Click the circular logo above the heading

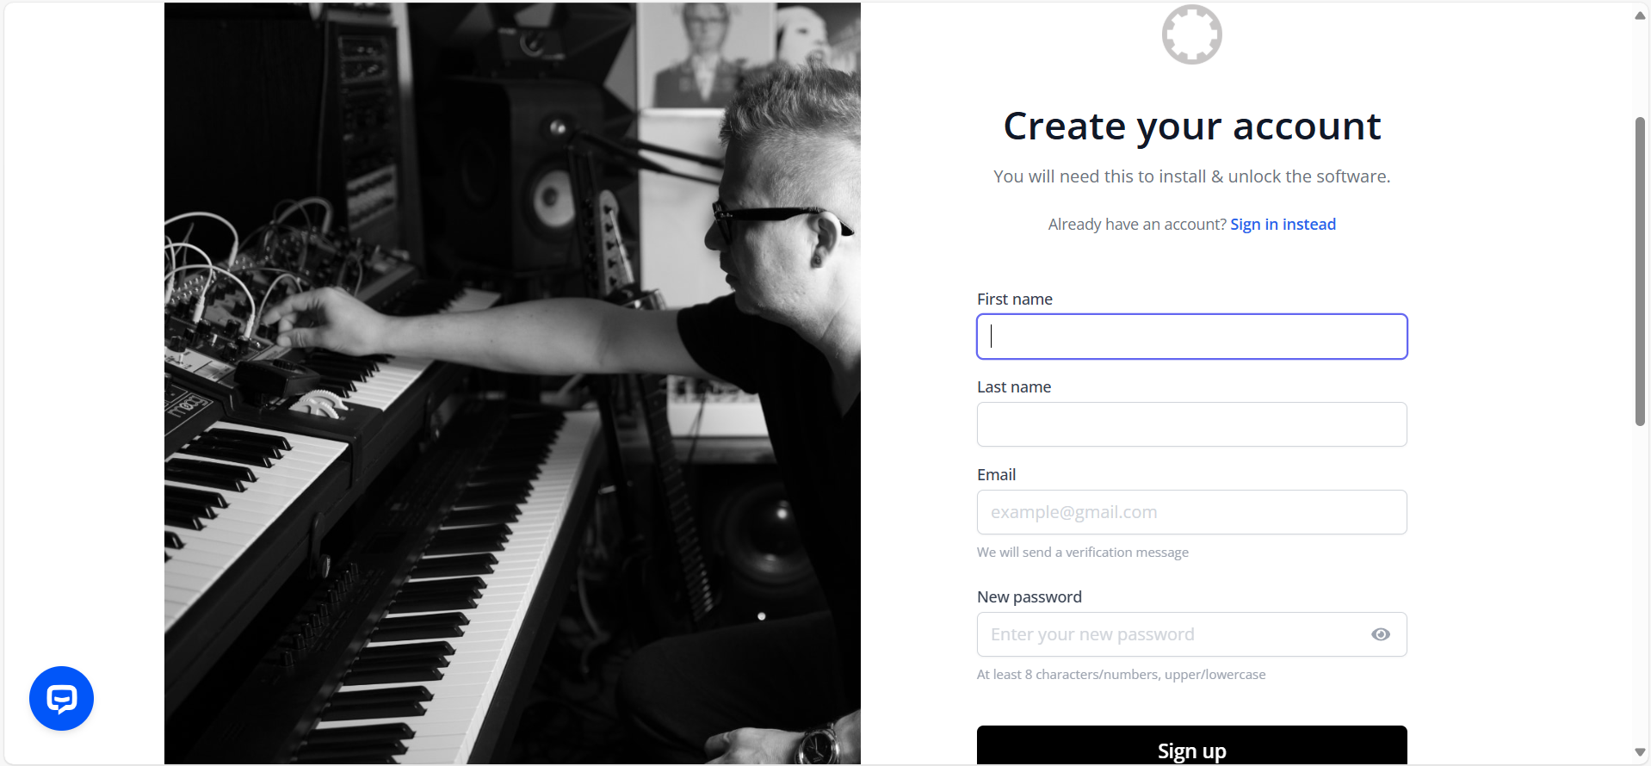coord(1191,34)
